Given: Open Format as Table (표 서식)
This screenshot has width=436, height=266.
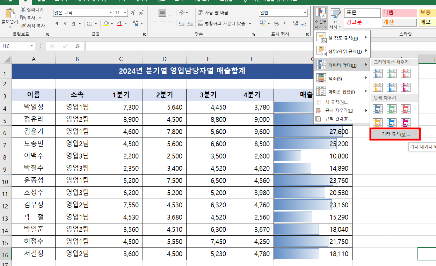Looking at the screenshot, I should (x=335, y=18).
